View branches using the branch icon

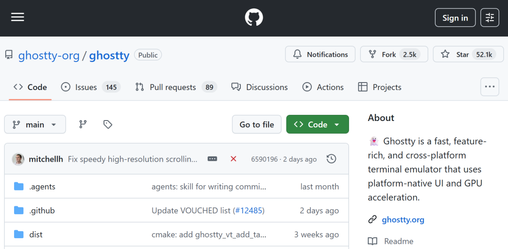click(x=83, y=124)
